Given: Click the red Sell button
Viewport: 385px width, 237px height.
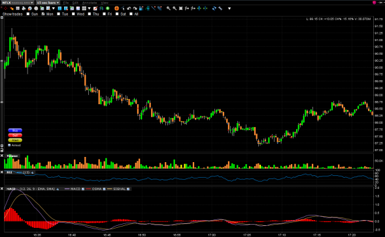Looking at the screenshot, I should coord(15,135).
